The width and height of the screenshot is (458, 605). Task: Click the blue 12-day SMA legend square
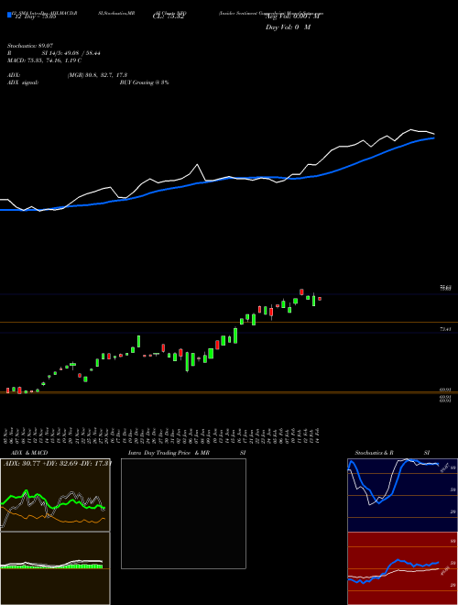tap(9, 15)
